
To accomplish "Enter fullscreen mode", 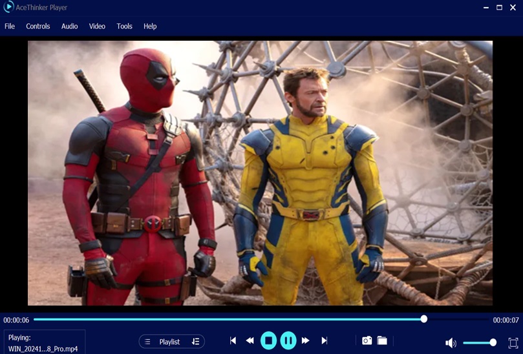I will [513, 342].
